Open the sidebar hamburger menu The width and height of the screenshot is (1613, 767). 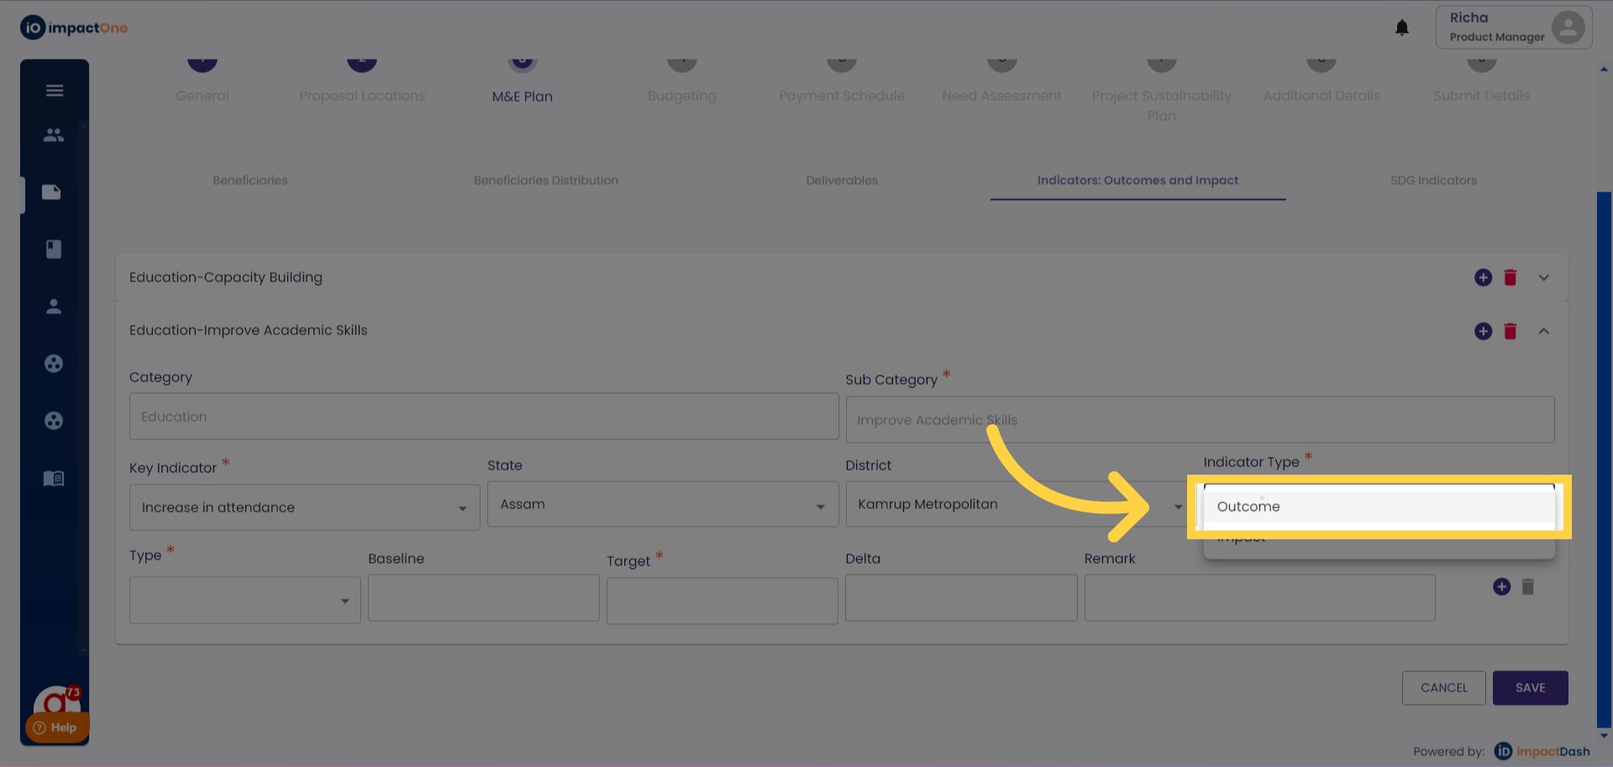[55, 91]
